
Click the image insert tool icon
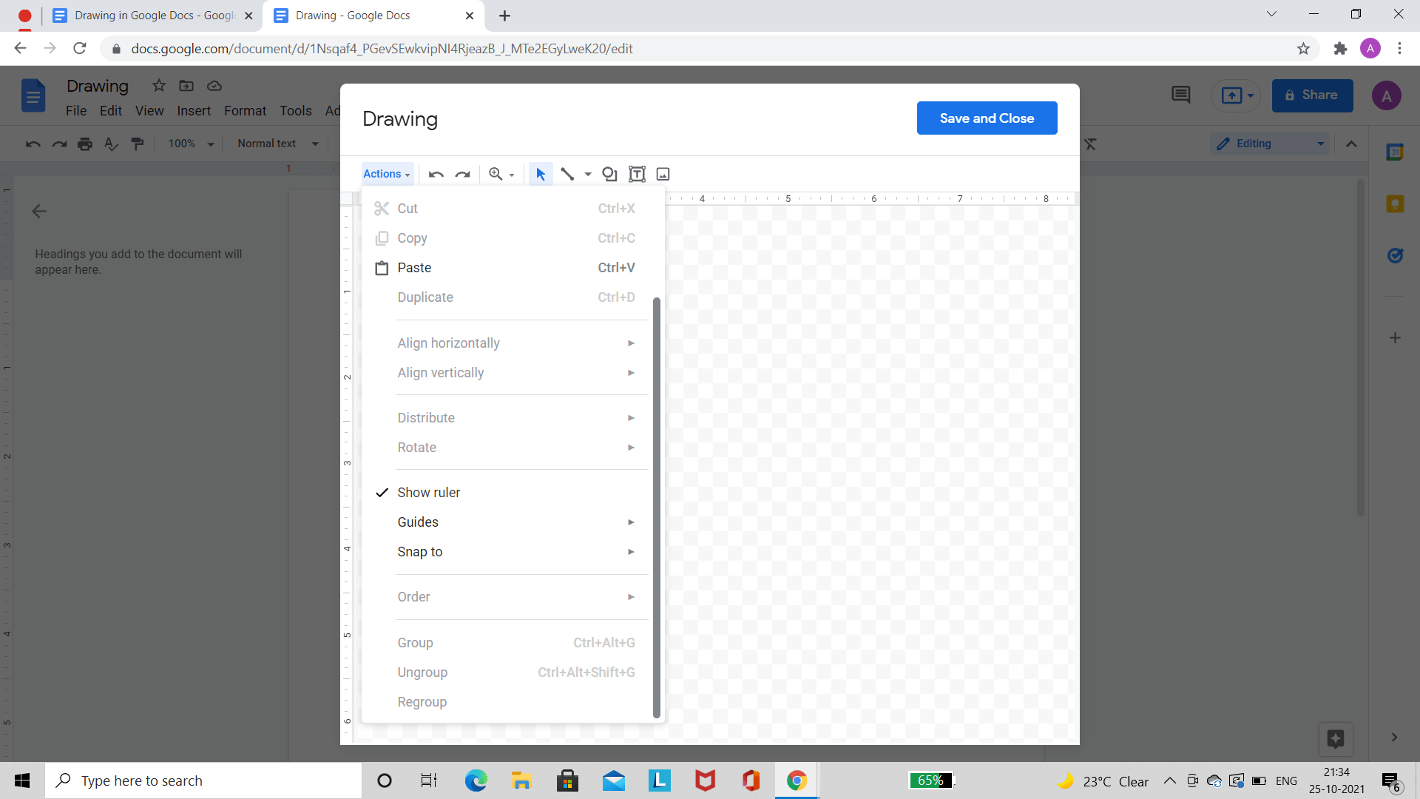coord(663,174)
